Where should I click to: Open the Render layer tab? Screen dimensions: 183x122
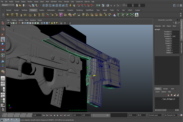tap(165, 89)
